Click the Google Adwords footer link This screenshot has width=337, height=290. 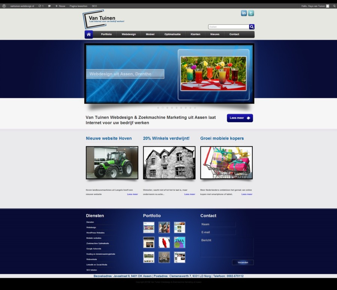(x=94, y=249)
